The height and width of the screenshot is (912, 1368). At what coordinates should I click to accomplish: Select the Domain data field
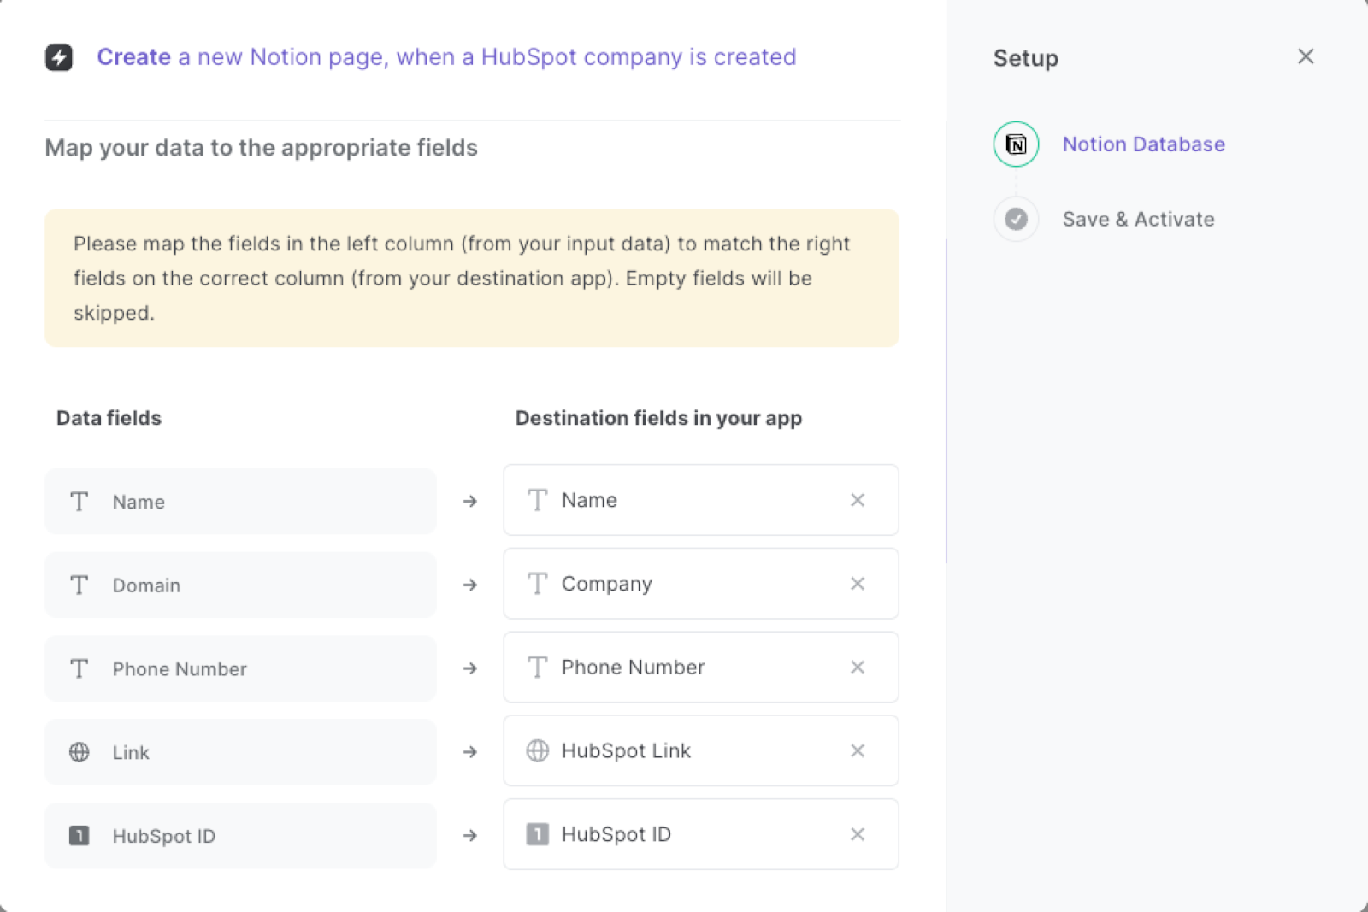pos(240,585)
